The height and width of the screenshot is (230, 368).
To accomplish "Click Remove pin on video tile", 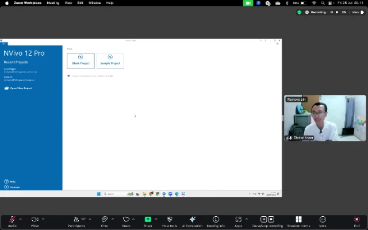I will coord(297,99).
